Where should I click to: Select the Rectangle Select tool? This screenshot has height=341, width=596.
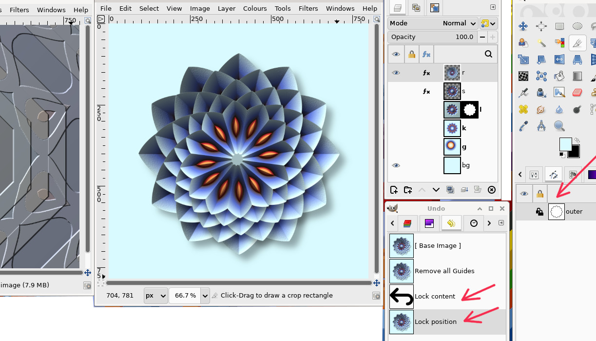click(x=559, y=26)
